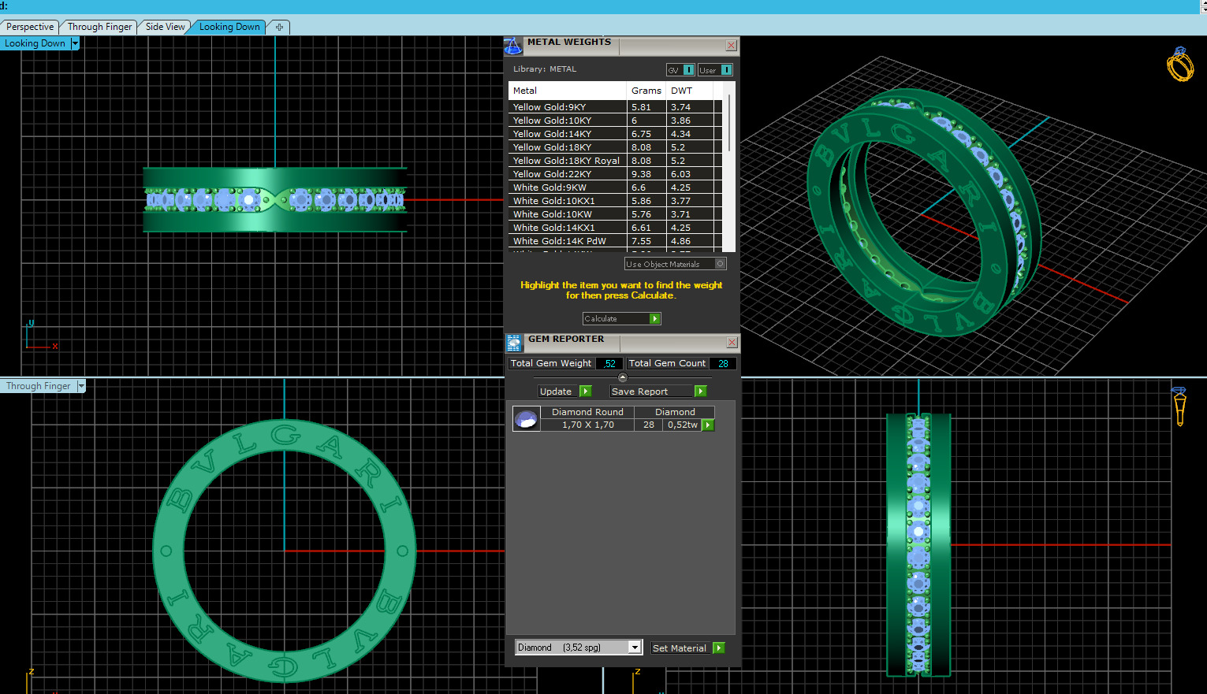Click the DWT column header
The image size is (1207, 694).
click(690, 91)
